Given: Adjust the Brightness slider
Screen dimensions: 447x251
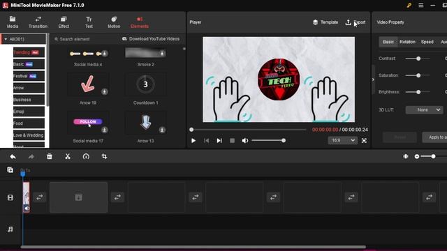Looking at the screenshot, I should [418, 92].
